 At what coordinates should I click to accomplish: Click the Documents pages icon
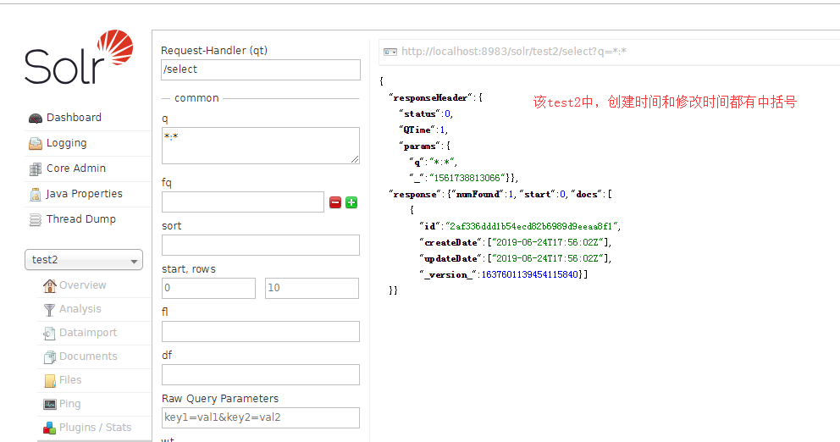tap(49, 356)
